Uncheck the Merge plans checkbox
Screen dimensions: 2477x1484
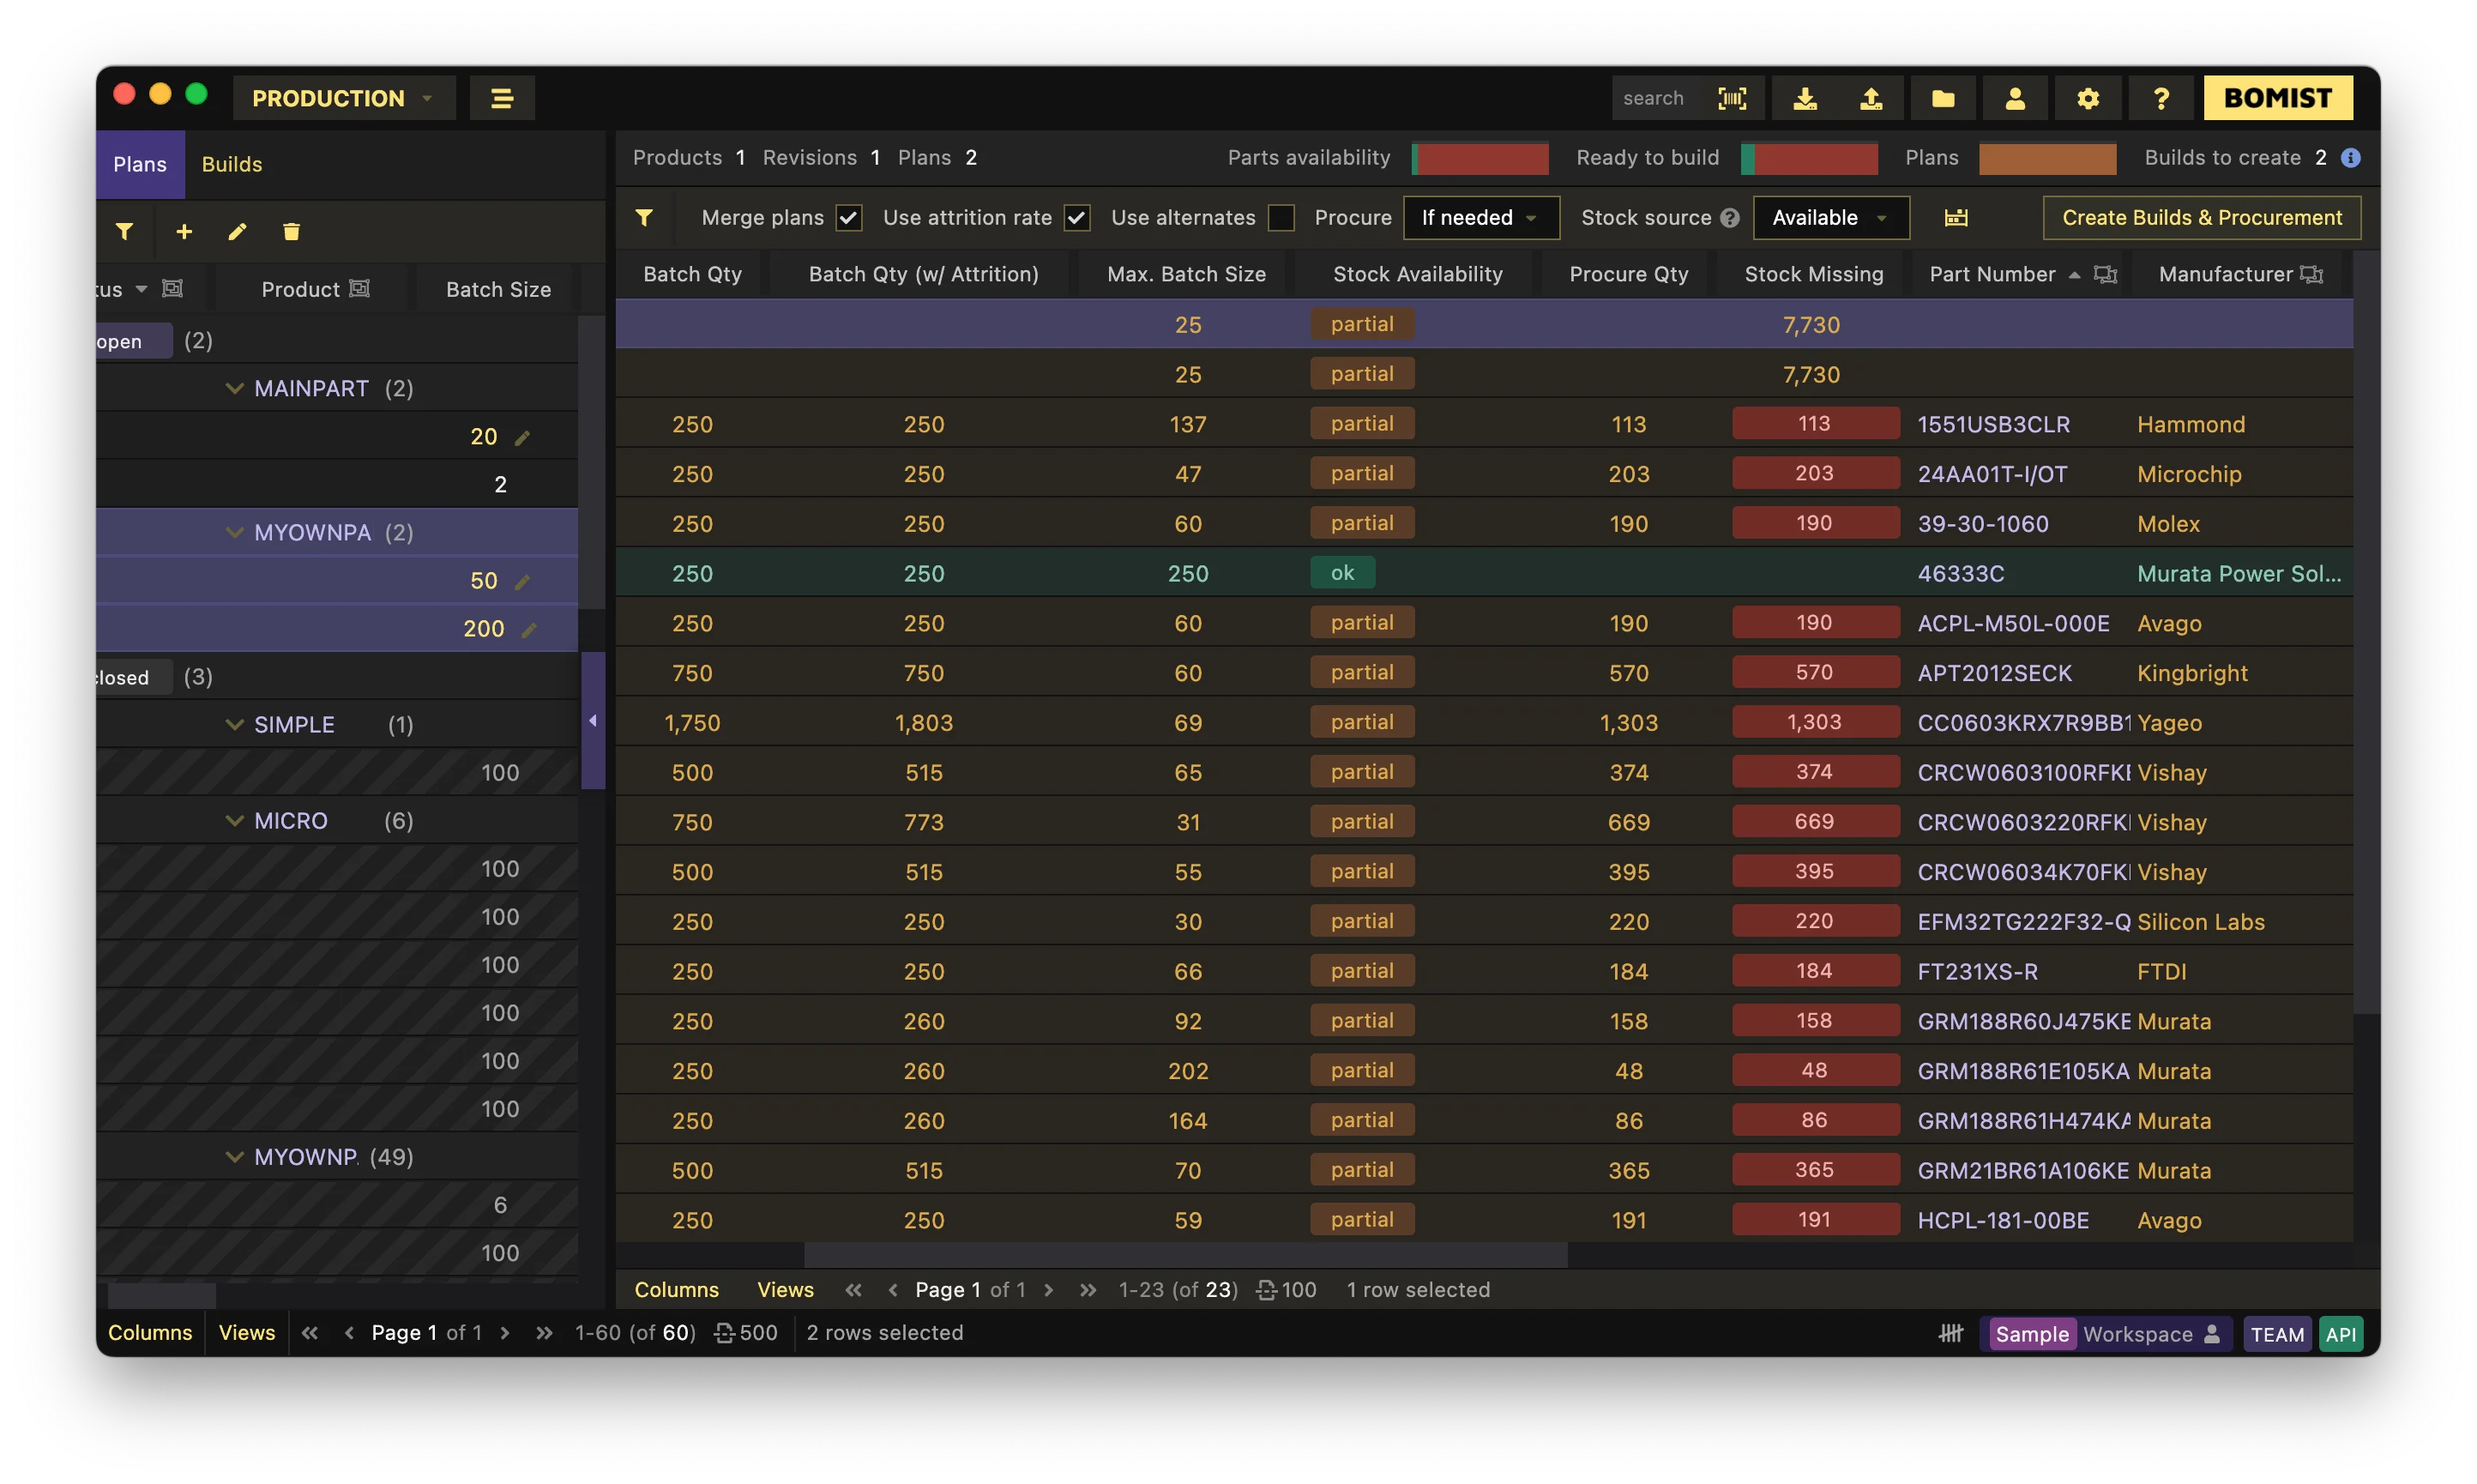click(x=848, y=218)
